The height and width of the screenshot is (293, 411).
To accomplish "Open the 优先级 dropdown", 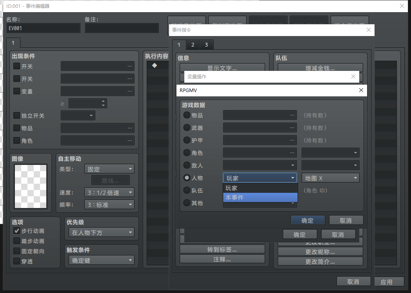I will (102, 232).
